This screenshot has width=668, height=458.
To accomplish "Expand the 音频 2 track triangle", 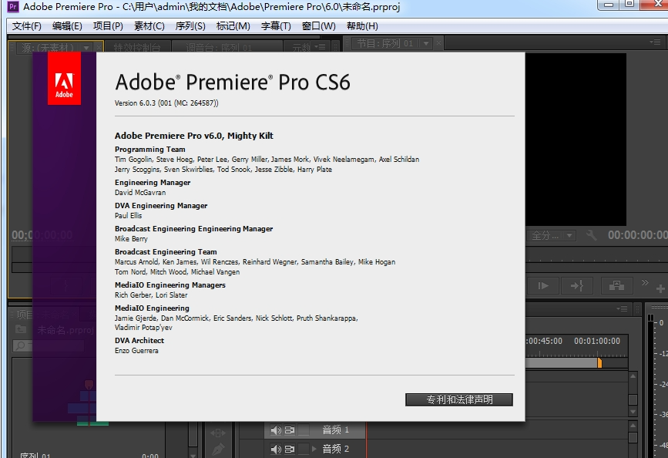I will pyautogui.click(x=314, y=449).
